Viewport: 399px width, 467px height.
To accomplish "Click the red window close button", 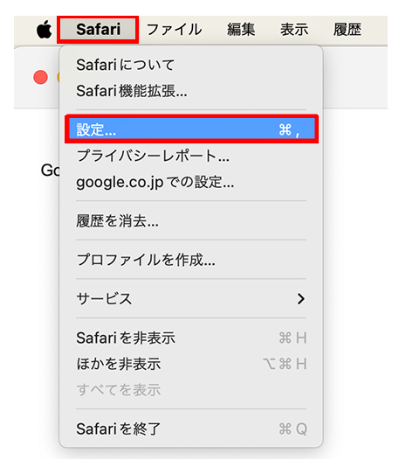I will 40,78.
